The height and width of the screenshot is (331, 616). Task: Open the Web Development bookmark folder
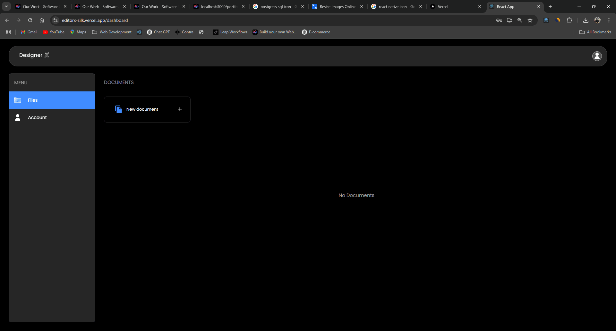point(112,32)
